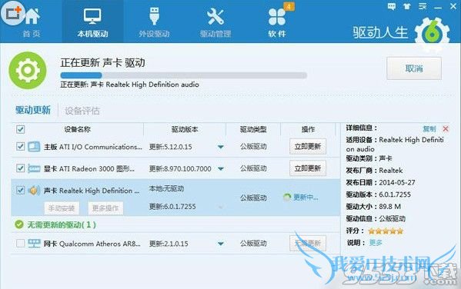Click the 复制 copy link

pos(429,128)
